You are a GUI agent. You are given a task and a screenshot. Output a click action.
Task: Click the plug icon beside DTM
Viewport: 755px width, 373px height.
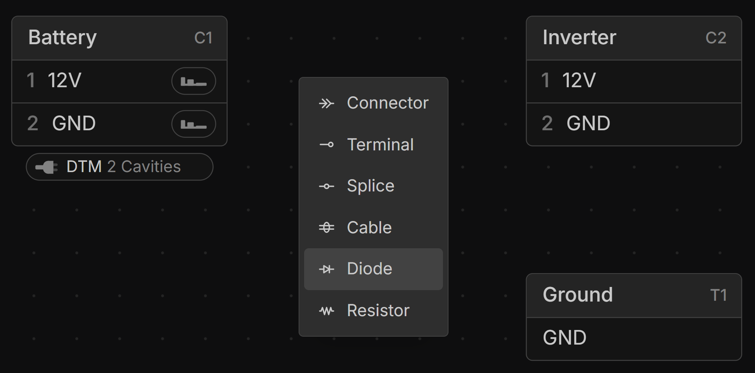pos(47,167)
